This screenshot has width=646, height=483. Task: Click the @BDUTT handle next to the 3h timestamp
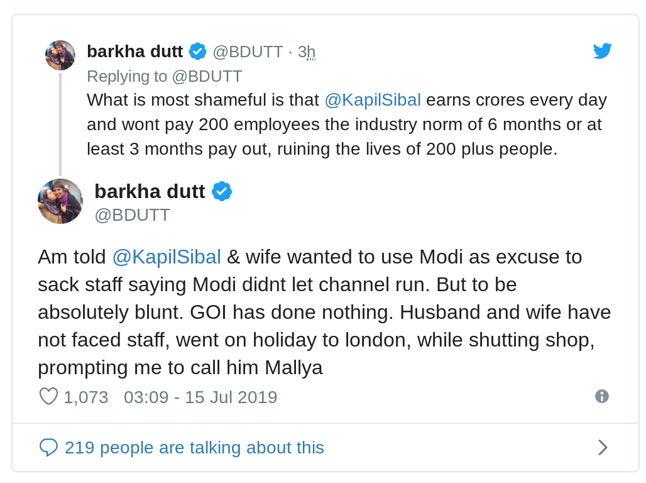point(248,52)
